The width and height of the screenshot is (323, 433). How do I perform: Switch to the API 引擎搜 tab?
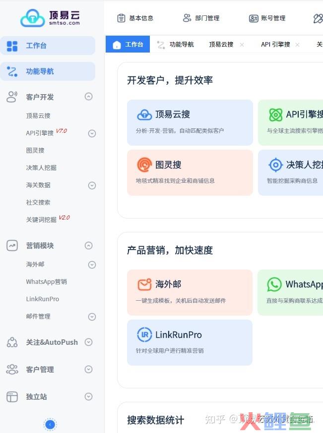(x=275, y=45)
